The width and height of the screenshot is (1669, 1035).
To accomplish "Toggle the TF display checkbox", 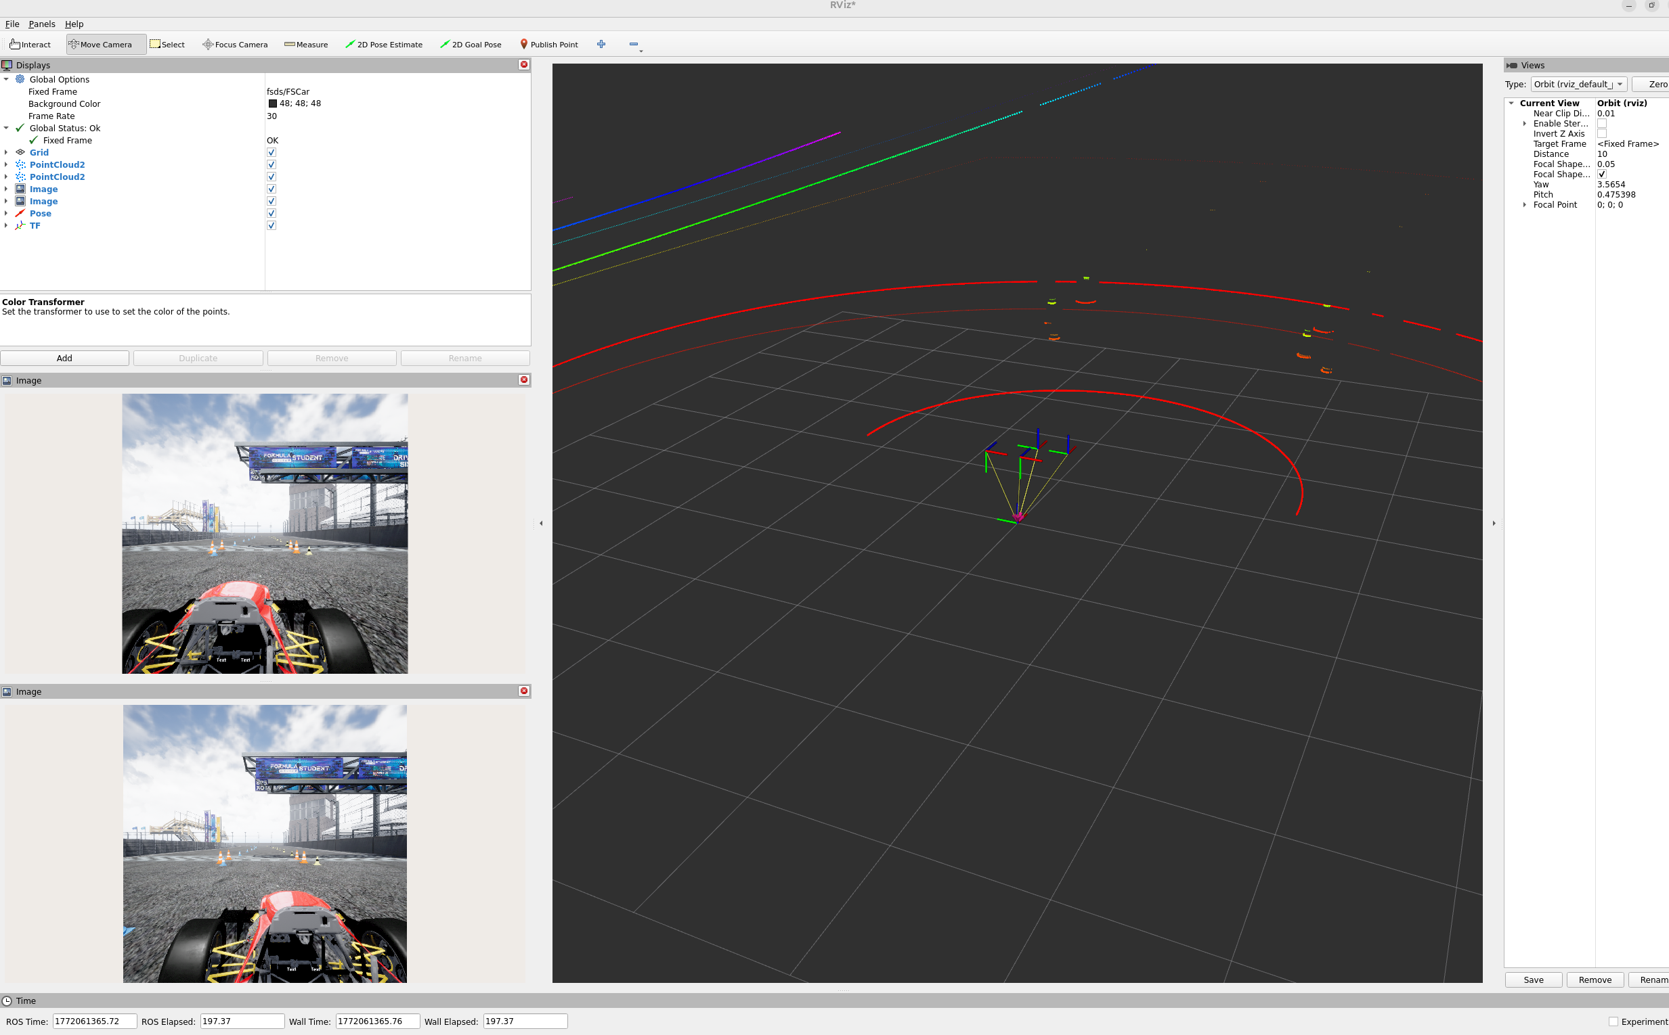I will [272, 226].
